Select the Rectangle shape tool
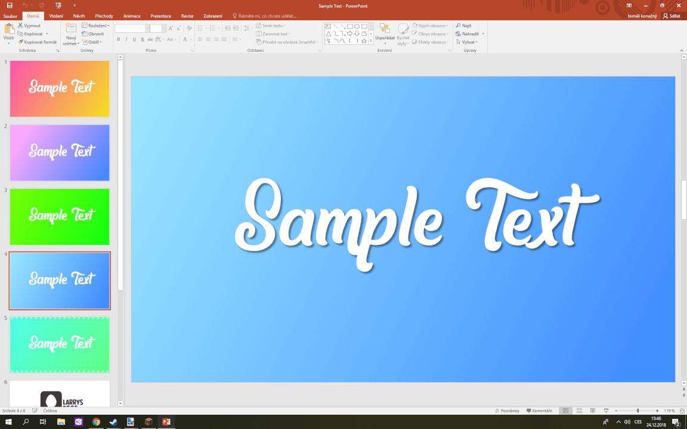Viewport: 687px width, 429px height. 349,26
